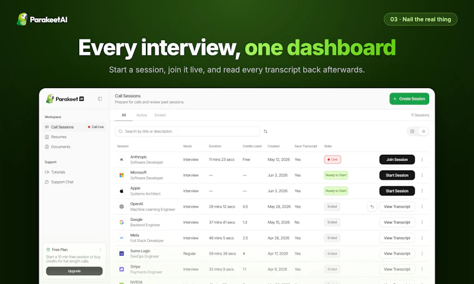Screen dimensions: 474x284
Task: Click the Stripe company logo
Action: click(122, 269)
